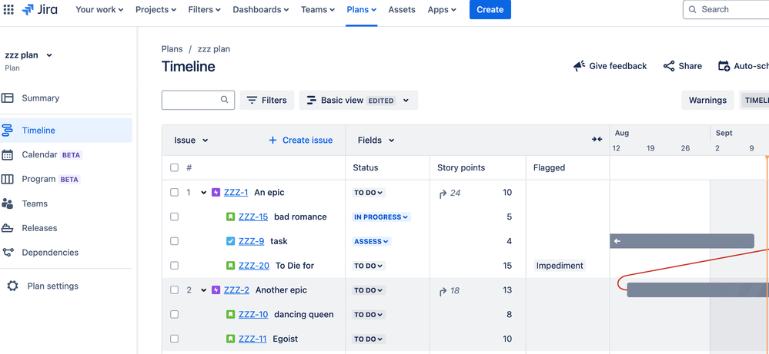This screenshot has height=354, width=769.
Task: Collapse the ZZZ-1 An epic row
Action: click(x=203, y=193)
